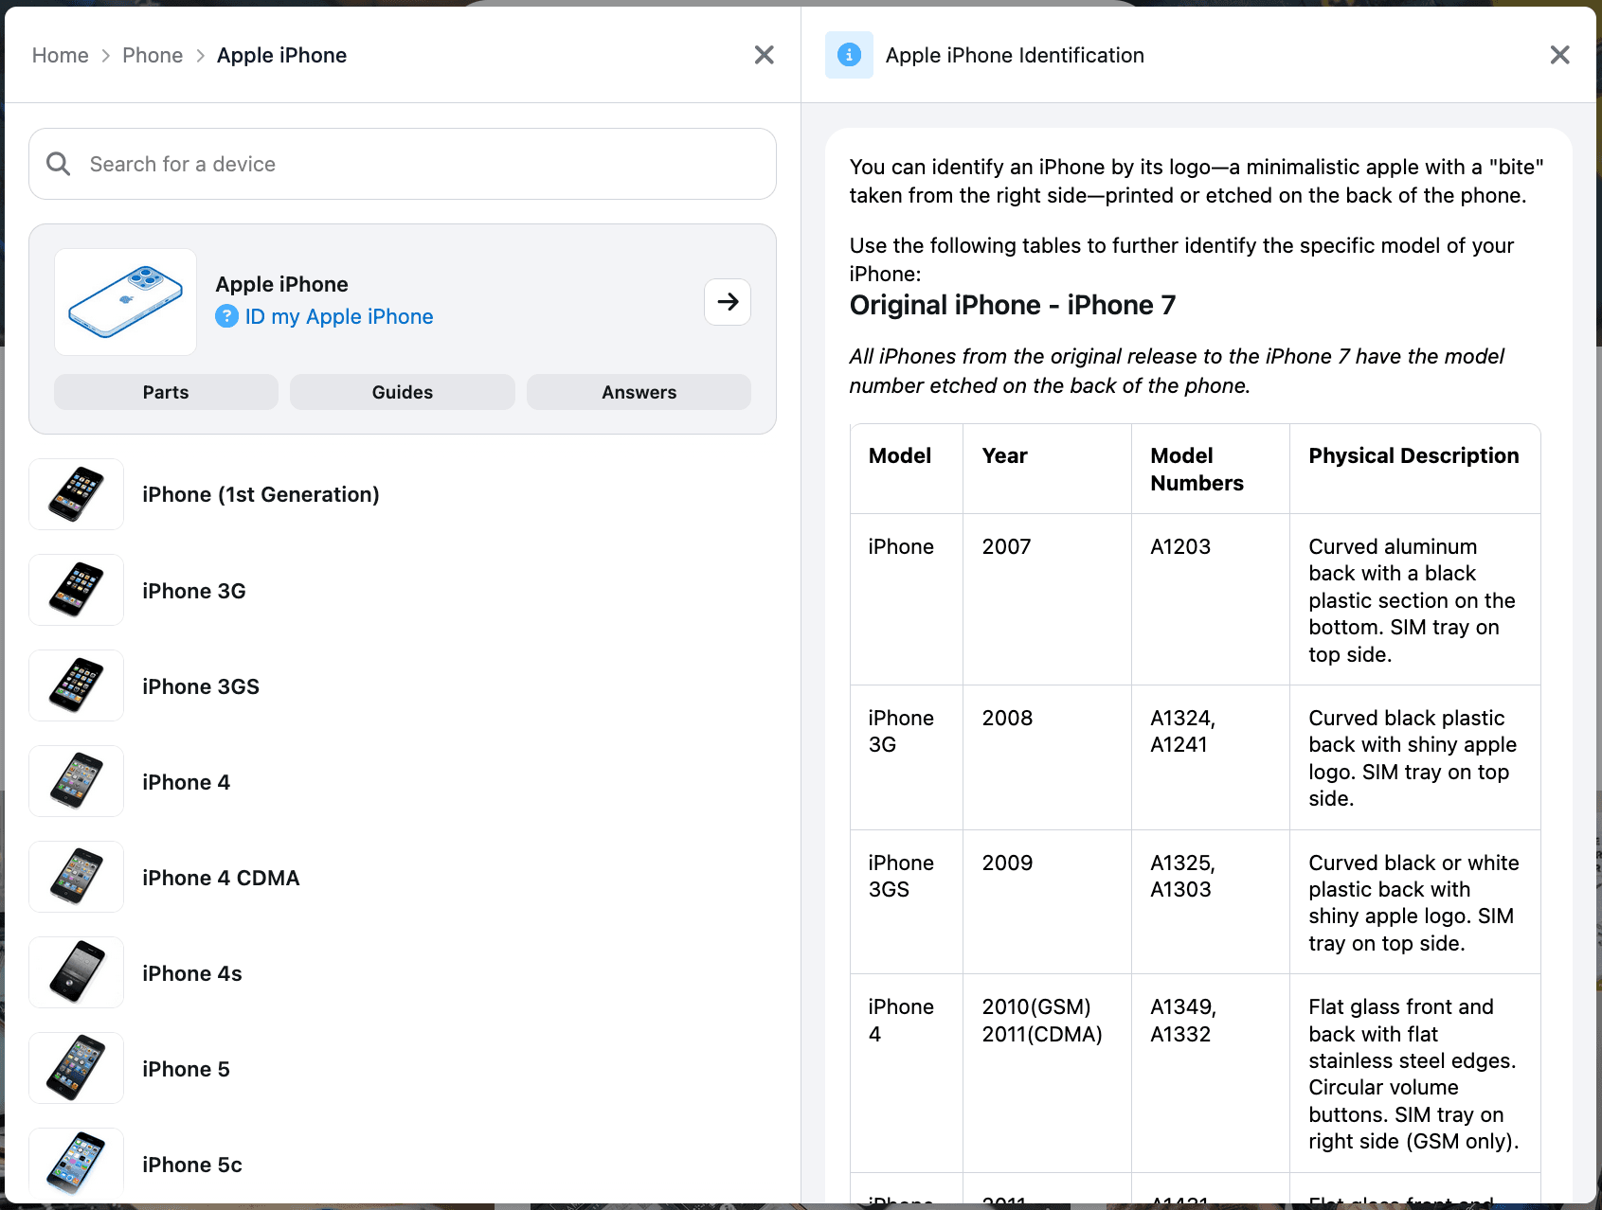Click the iPhone 5c thumbnail image
Image resolution: width=1602 pixels, height=1210 pixels.
point(77,1164)
